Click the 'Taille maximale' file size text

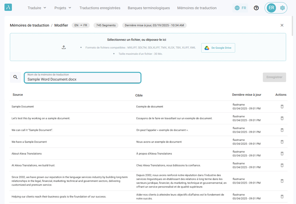(141, 54)
